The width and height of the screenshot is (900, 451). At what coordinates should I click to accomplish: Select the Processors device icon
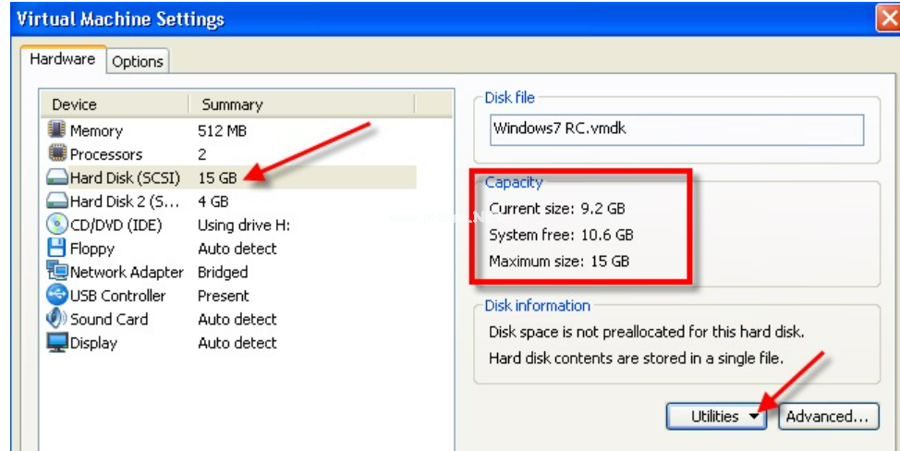tap(57, 153)
